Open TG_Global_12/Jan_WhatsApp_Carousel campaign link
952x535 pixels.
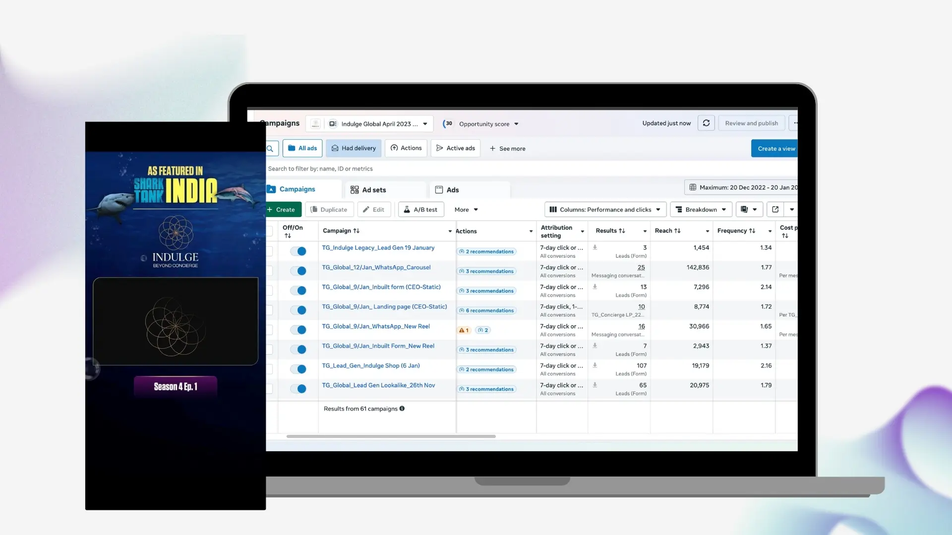click(376, 267)
